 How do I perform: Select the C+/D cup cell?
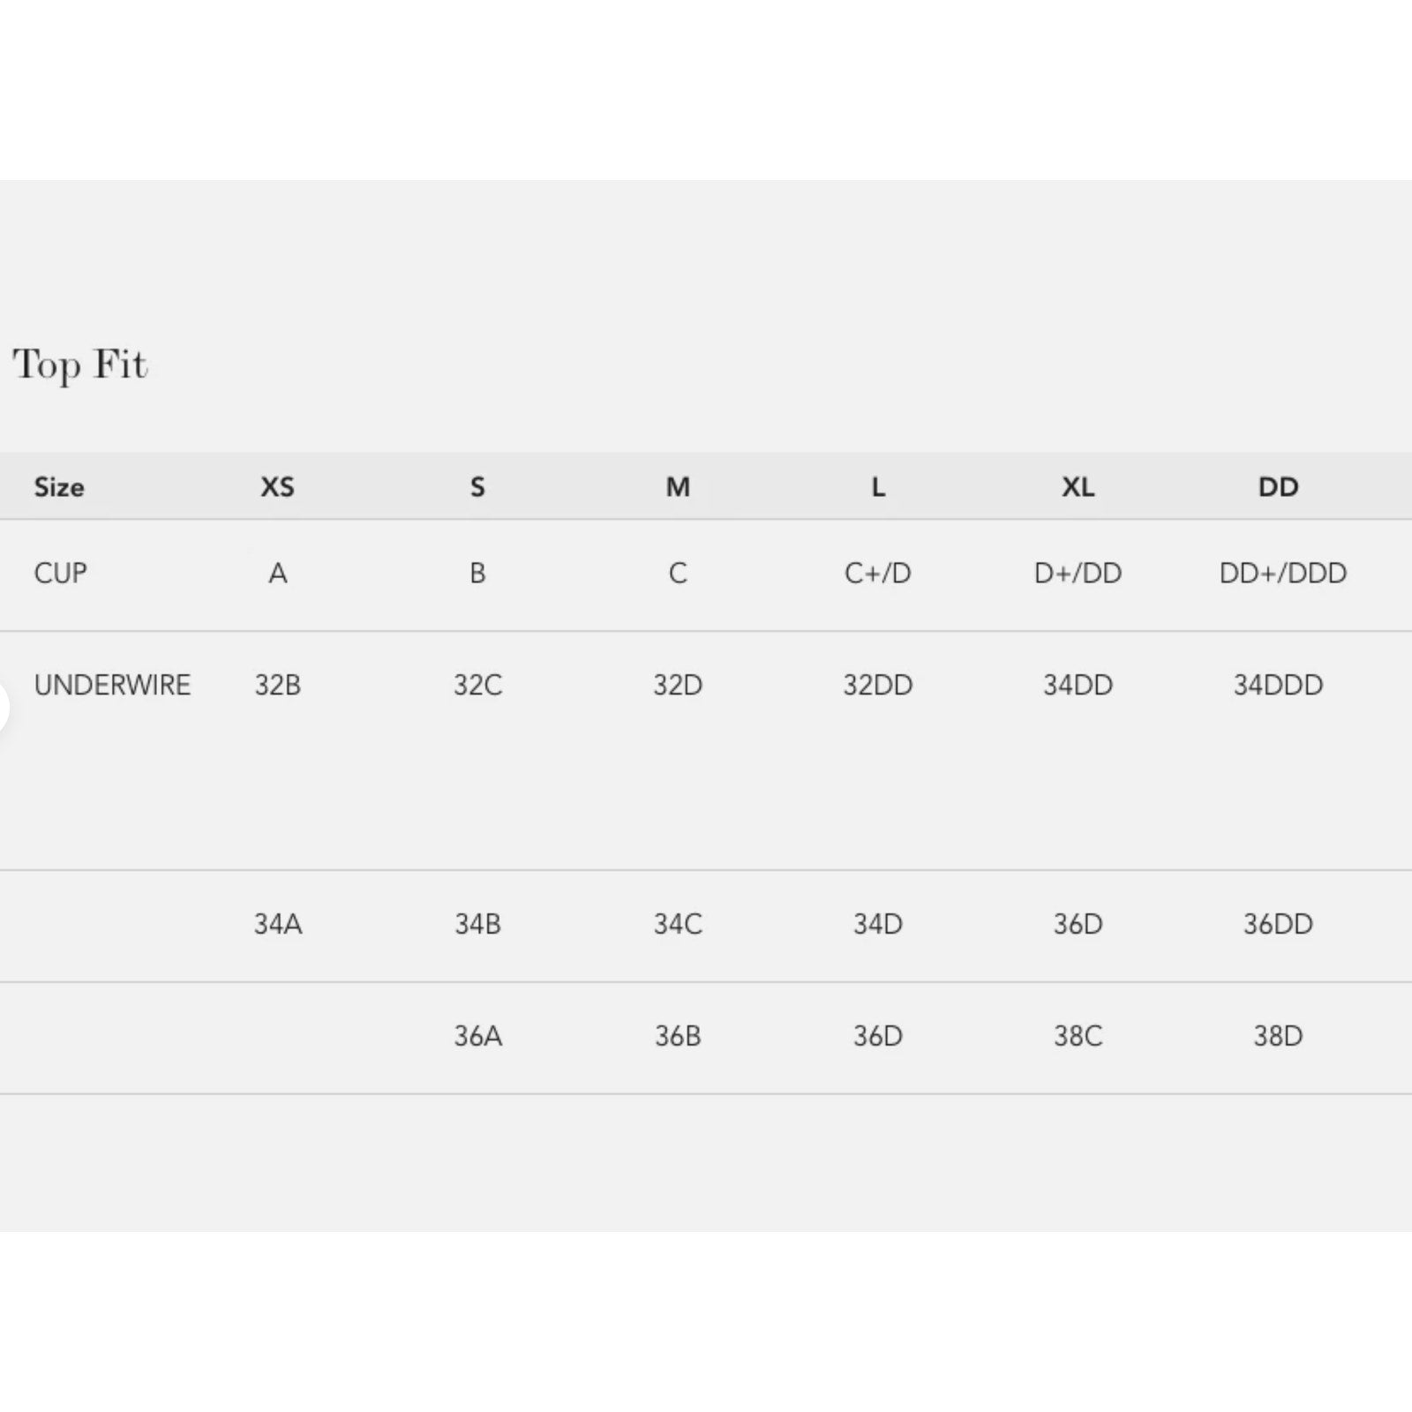[x=877, y=574]
